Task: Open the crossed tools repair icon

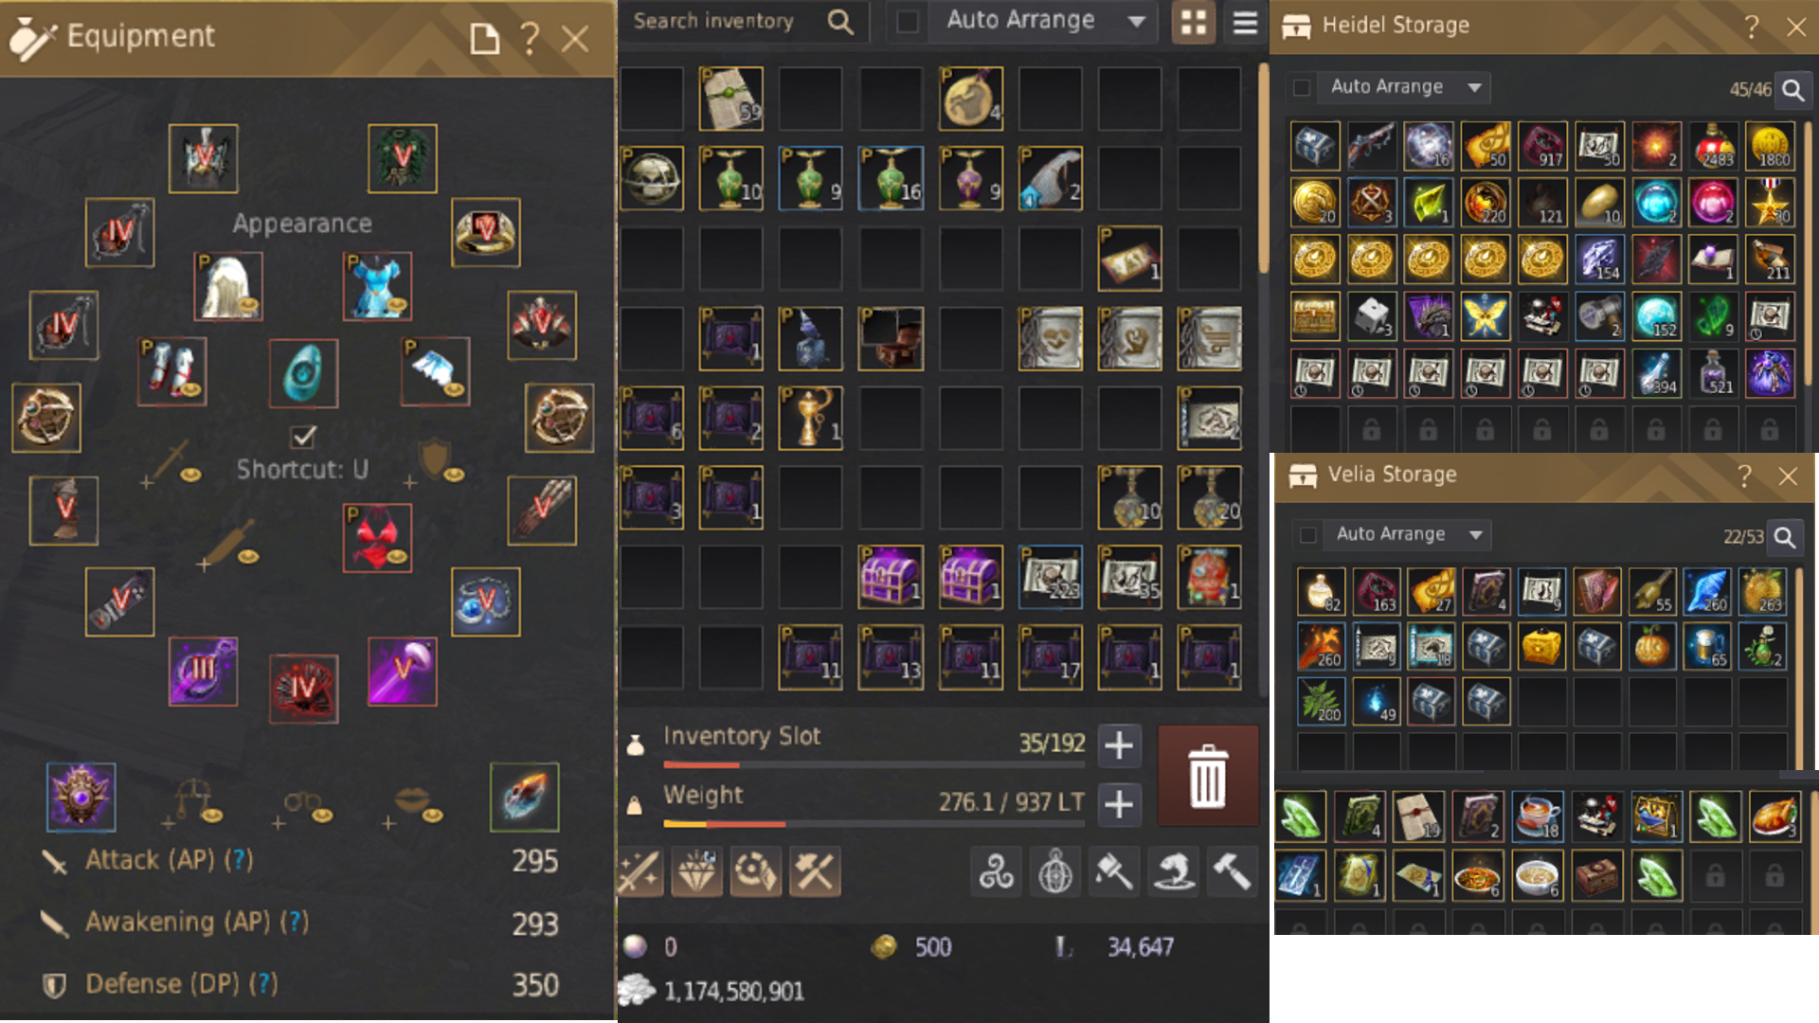Action: [x=815, y=871]
